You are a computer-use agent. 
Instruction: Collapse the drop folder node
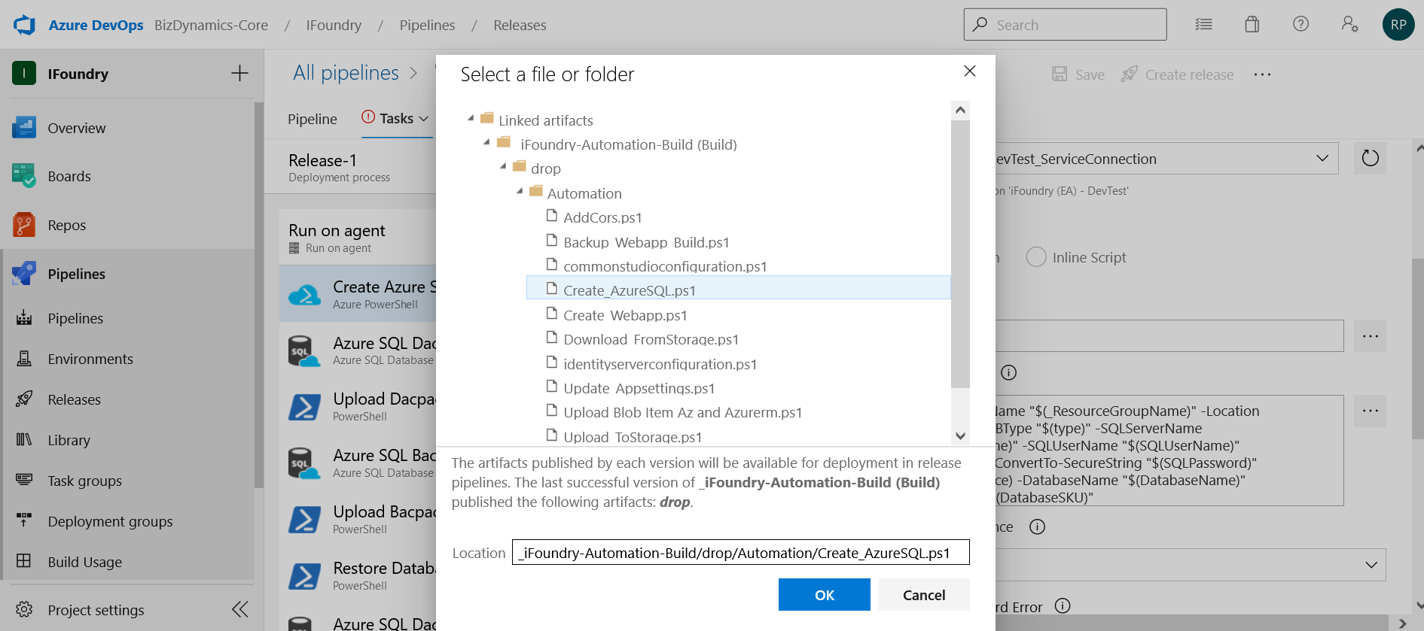coord(504,166)
